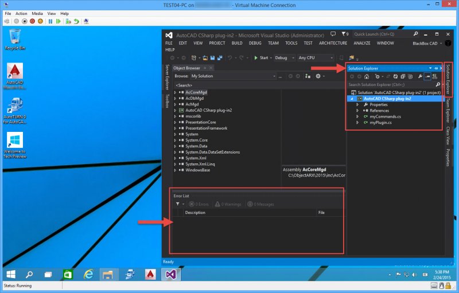Click the New Project toolbar icon
This screenshot has width=459, height=293.
coord(194,58)
